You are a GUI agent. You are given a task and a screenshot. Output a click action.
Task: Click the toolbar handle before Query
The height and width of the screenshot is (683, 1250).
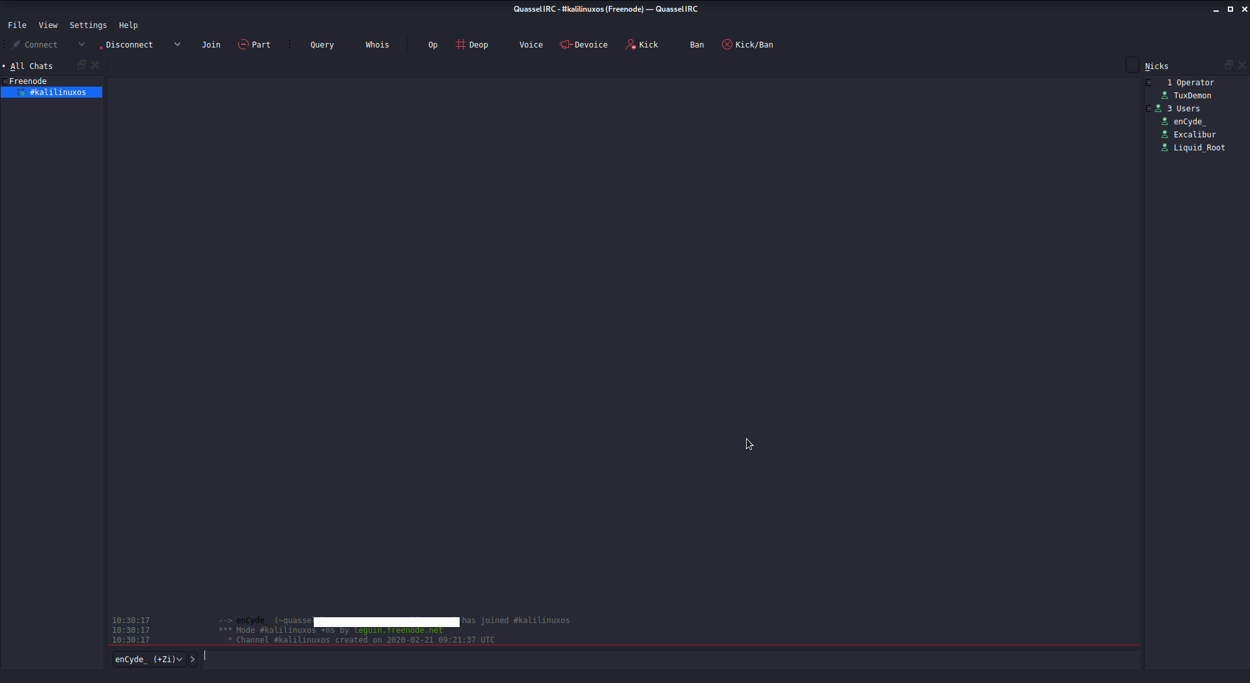[x=290, y=44]
